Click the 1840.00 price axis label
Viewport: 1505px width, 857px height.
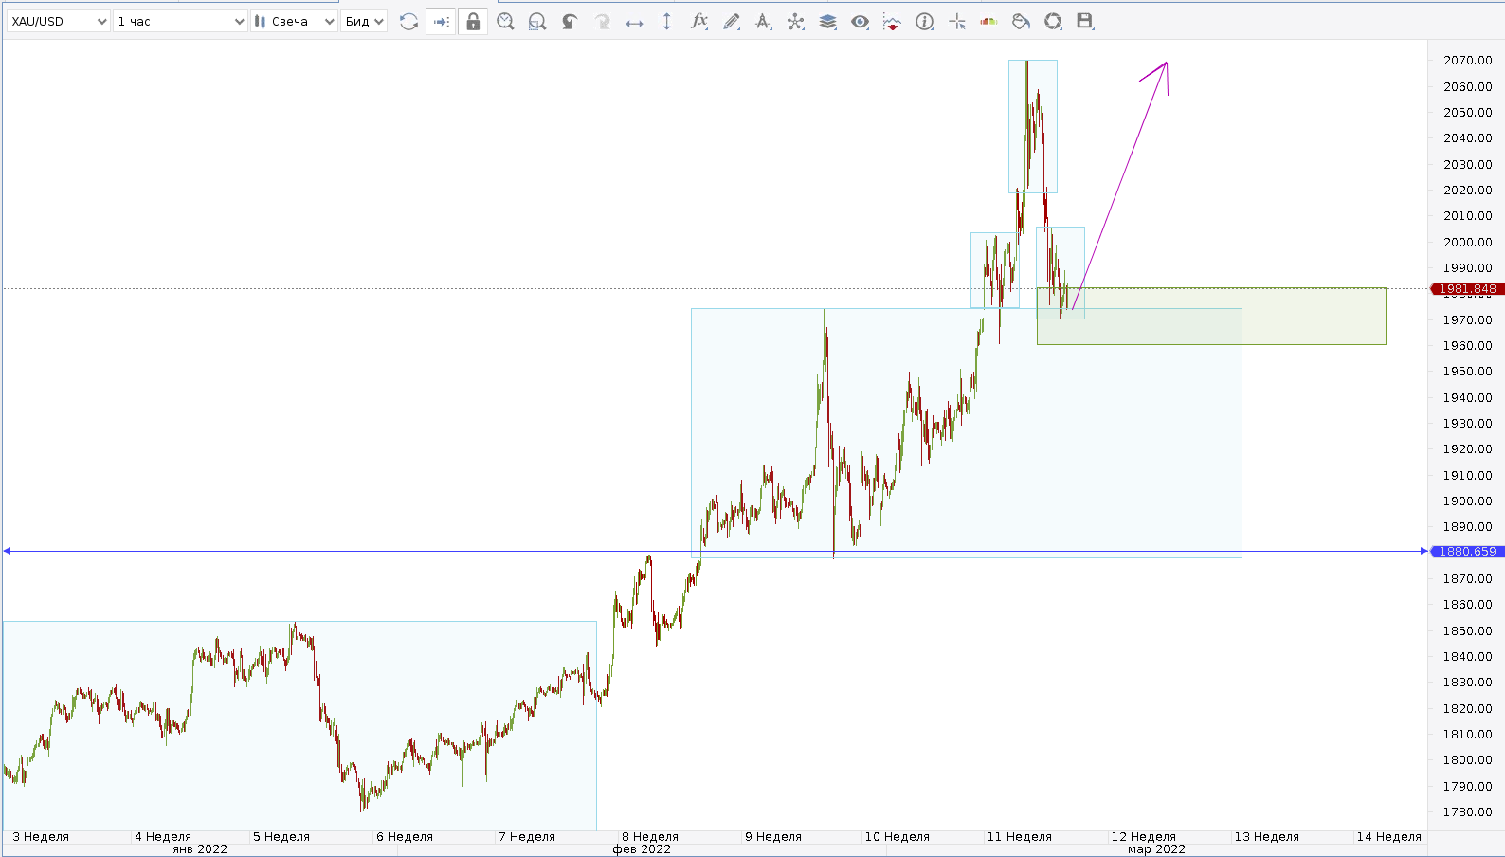click(1467, 657)
